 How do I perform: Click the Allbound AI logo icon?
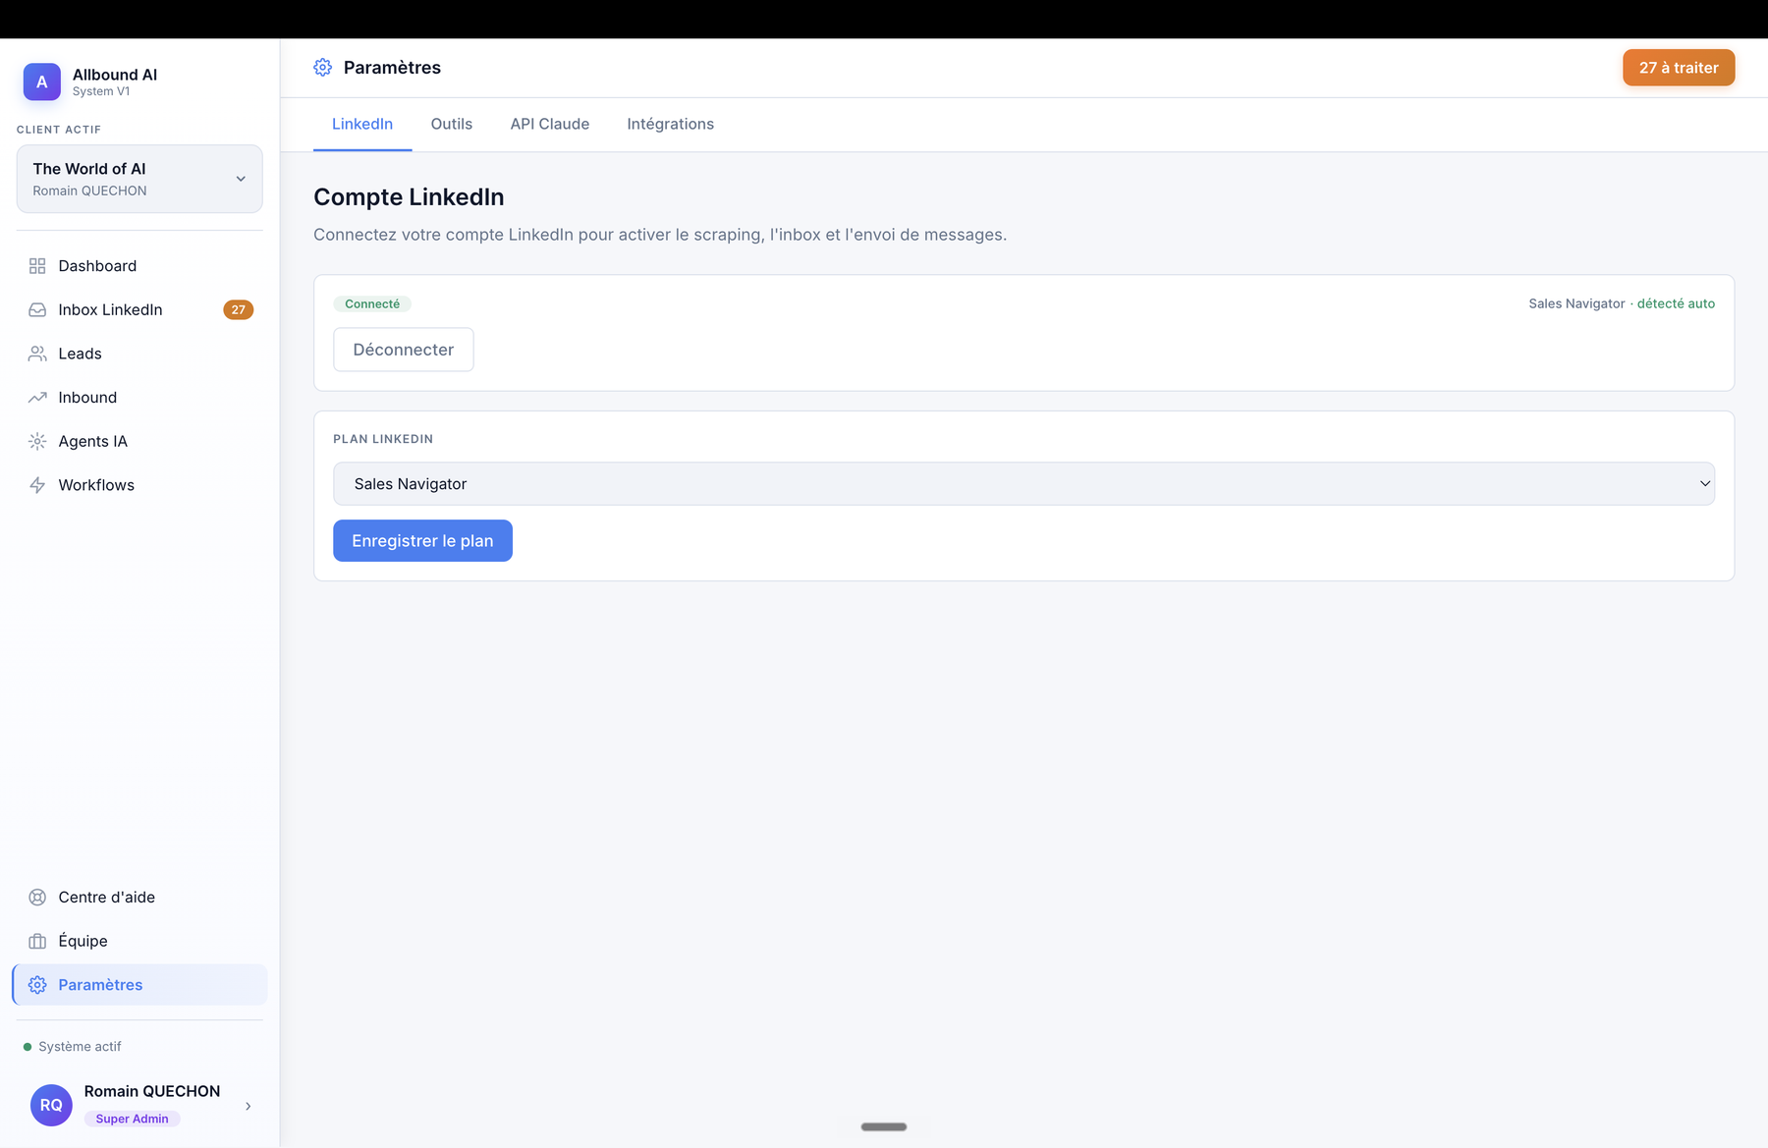pos(41,82)
